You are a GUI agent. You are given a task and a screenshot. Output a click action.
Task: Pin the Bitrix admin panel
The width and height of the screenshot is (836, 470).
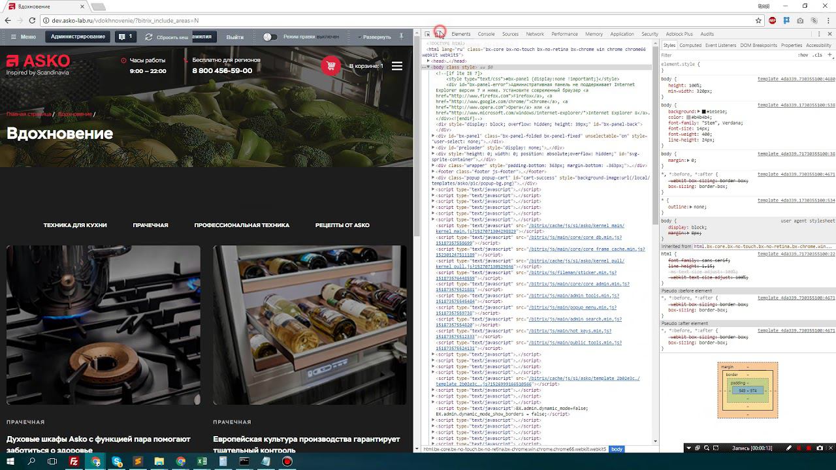(402, 37)
